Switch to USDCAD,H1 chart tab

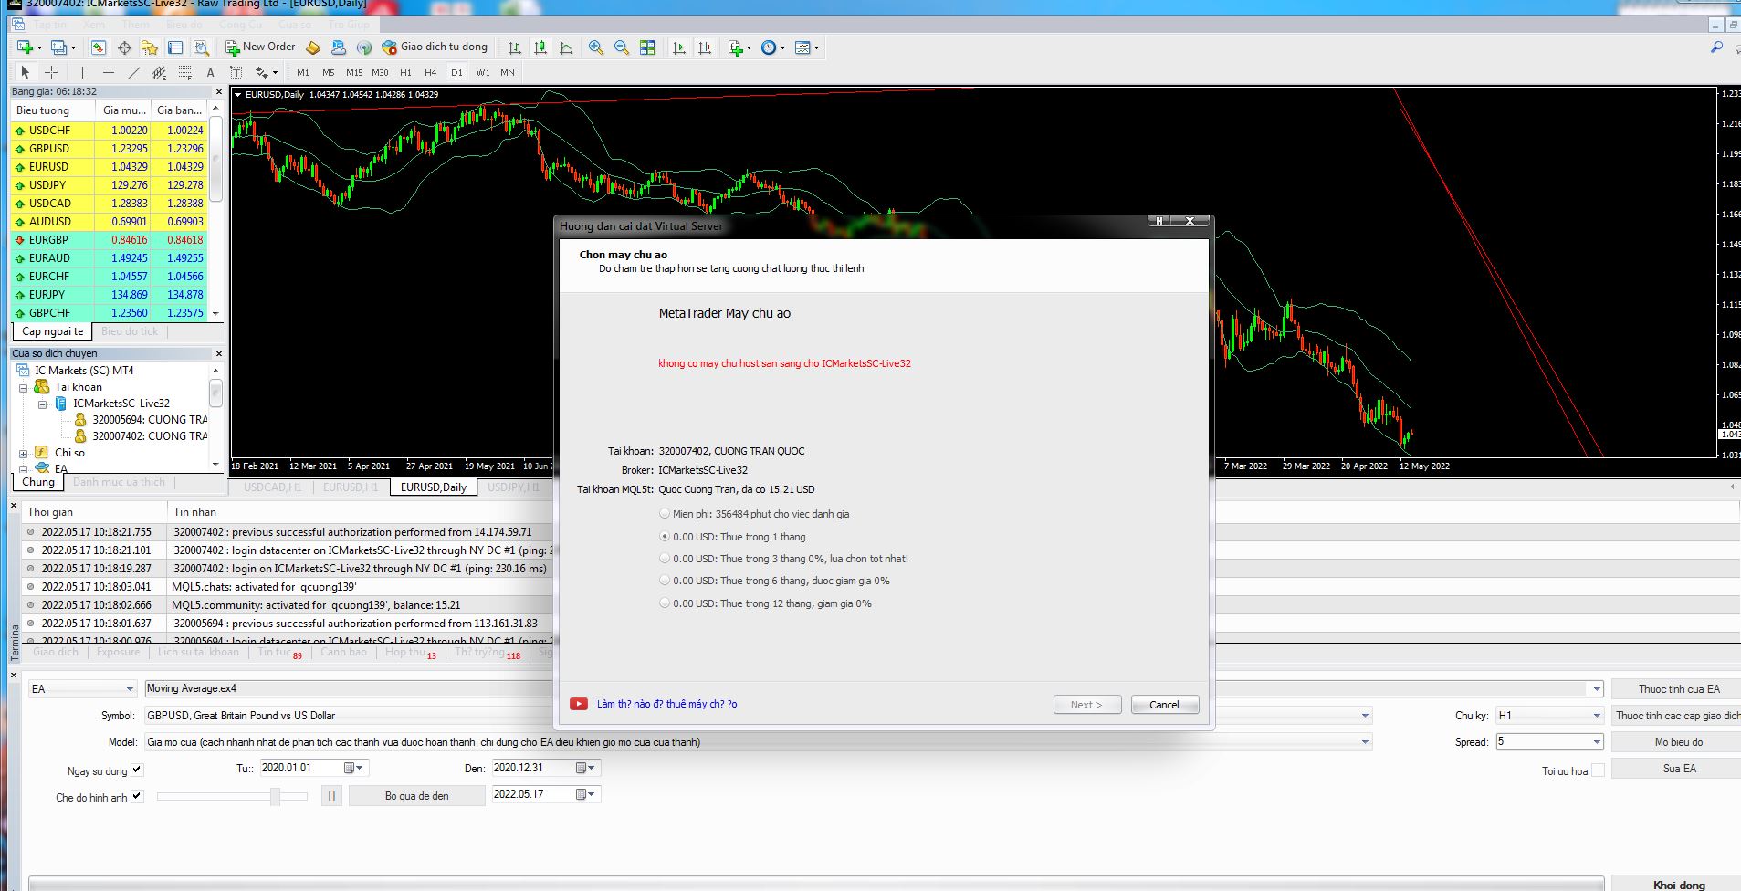(x=272, y=487)
